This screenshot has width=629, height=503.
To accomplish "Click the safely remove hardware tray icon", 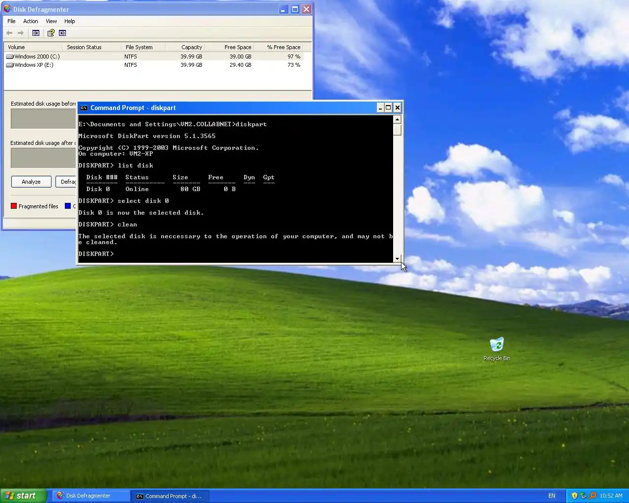I will point(583,496).
